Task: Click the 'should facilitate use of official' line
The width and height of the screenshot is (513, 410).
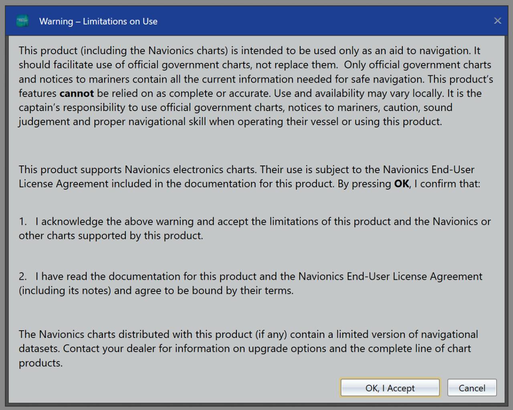Action: tap(120, 65)
